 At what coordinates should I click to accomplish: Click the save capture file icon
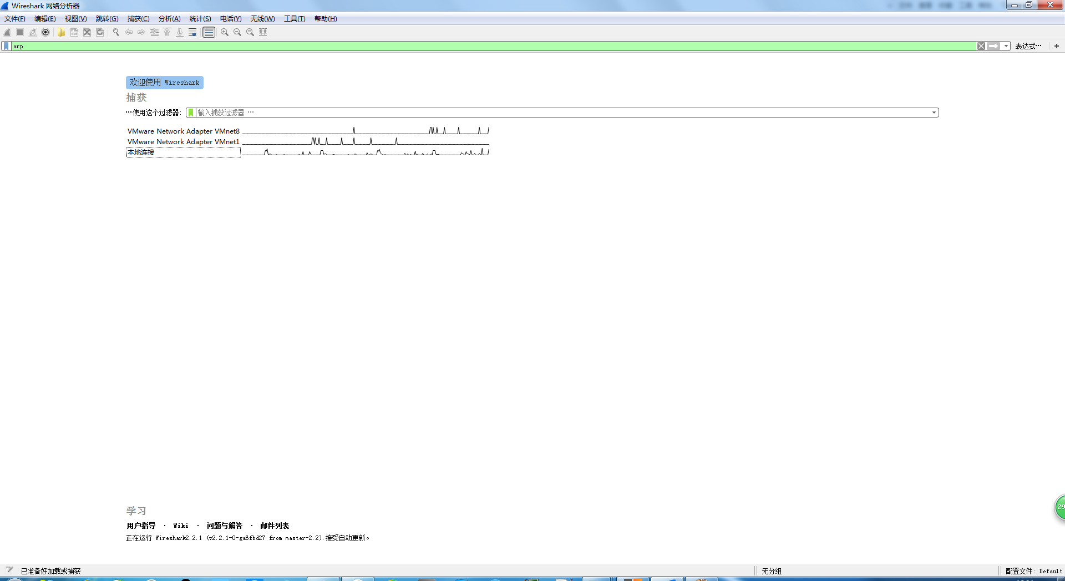tap(74, 32)
